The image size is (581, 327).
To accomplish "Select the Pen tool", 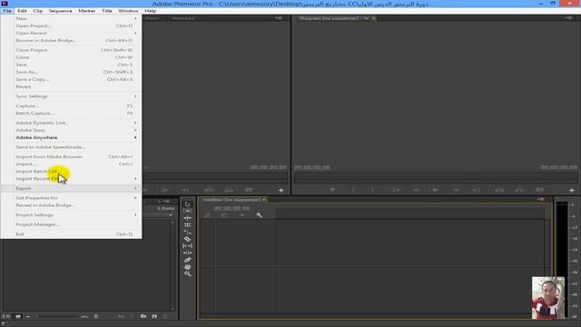I will tap(188, 260).
